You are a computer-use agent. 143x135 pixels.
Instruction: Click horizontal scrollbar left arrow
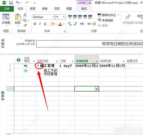click(8, 134)
